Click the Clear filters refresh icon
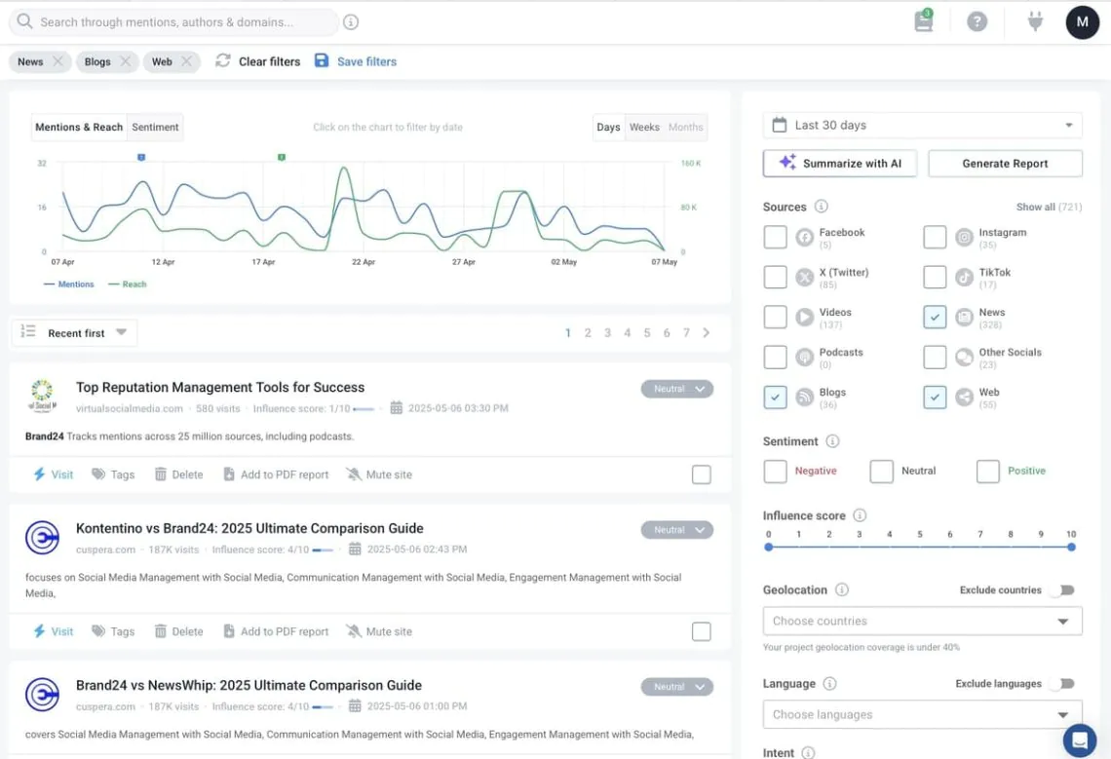Image resolution: width=1111 pixels, height=759 pixels. pos(223,61)
